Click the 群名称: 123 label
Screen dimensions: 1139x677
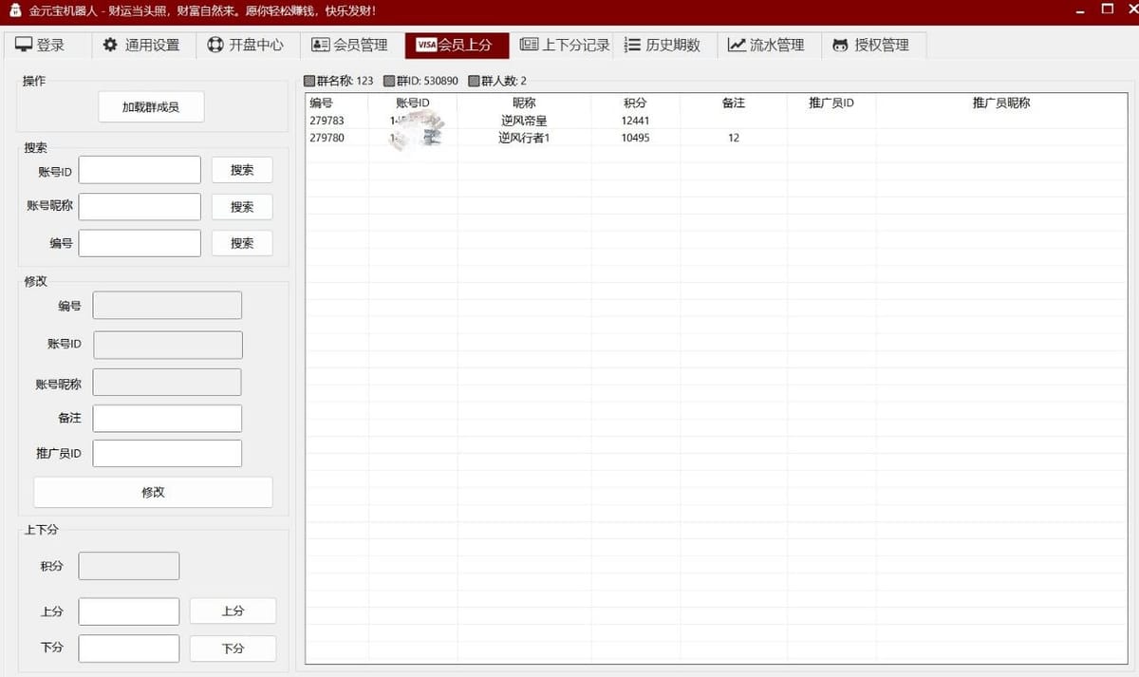pos(339,81)
